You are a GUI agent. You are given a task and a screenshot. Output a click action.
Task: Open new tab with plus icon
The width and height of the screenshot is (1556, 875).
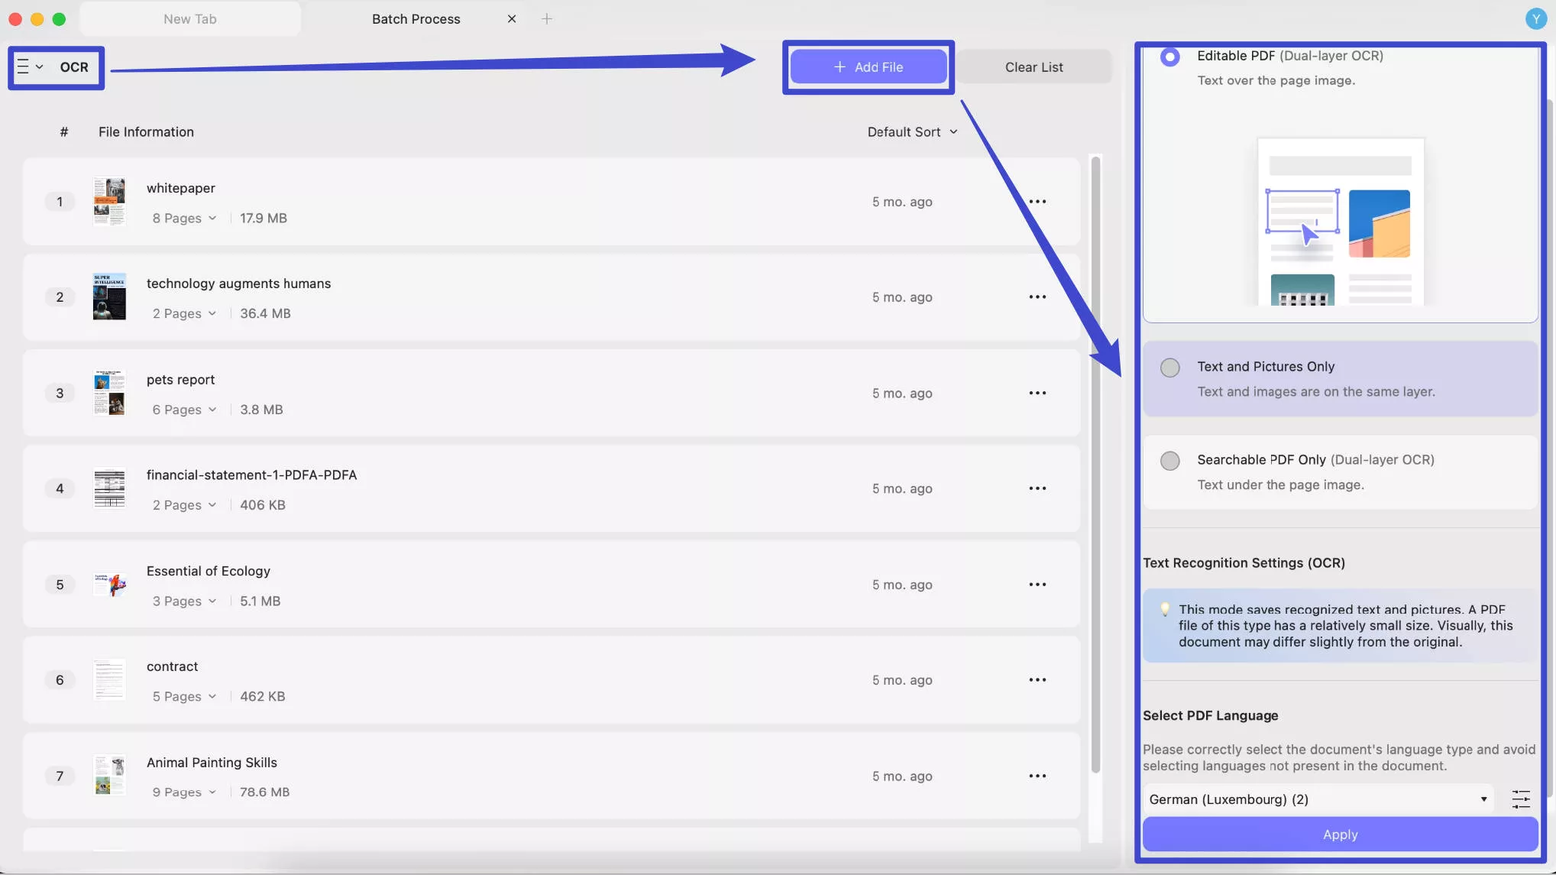(x=546, y=19)
